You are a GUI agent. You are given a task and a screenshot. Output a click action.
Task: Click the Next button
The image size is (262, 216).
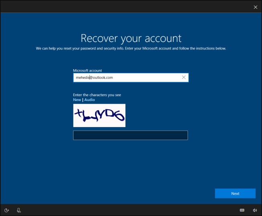pos(235,193)
